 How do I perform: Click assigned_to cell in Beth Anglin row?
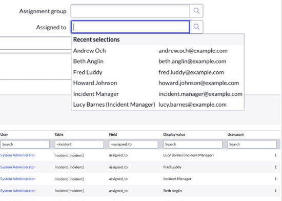(x=118, y=191)
